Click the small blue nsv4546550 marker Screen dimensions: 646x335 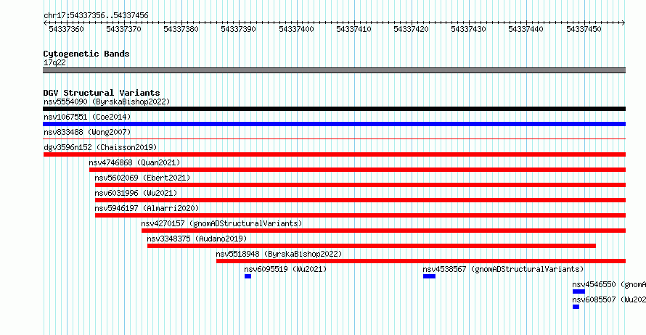578,291
